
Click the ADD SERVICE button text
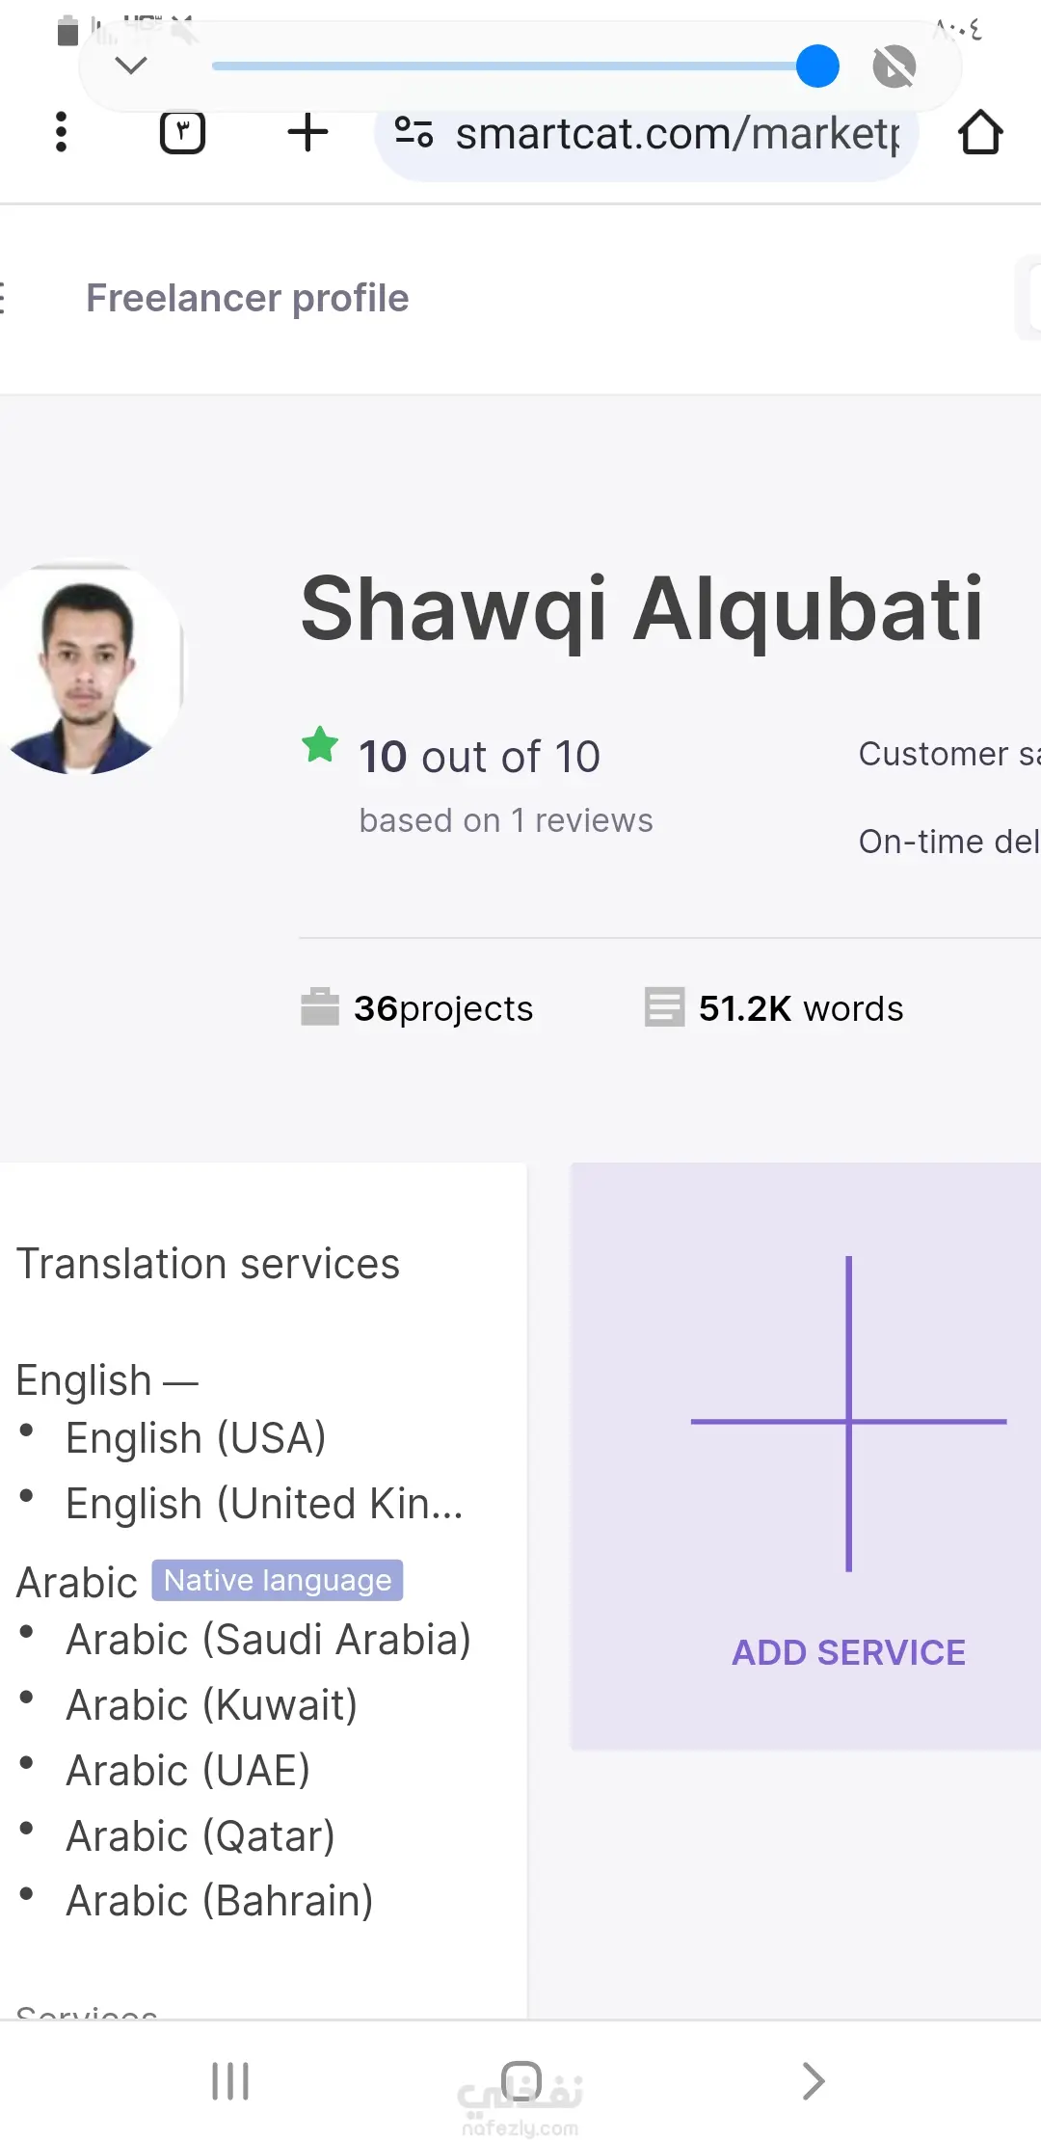pos(848,1652)
